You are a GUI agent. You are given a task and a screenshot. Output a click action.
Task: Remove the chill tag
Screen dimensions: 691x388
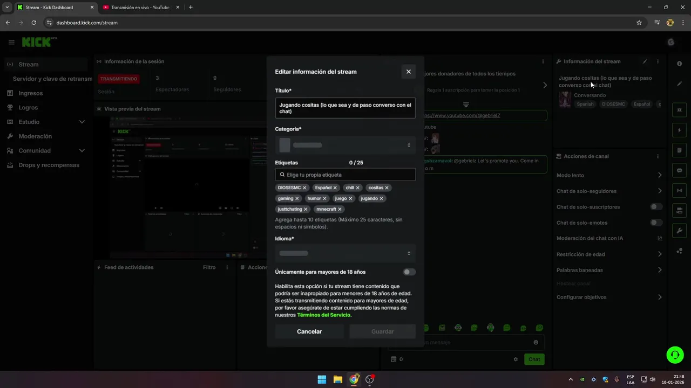pyautogui.click(x=357, y=188)
